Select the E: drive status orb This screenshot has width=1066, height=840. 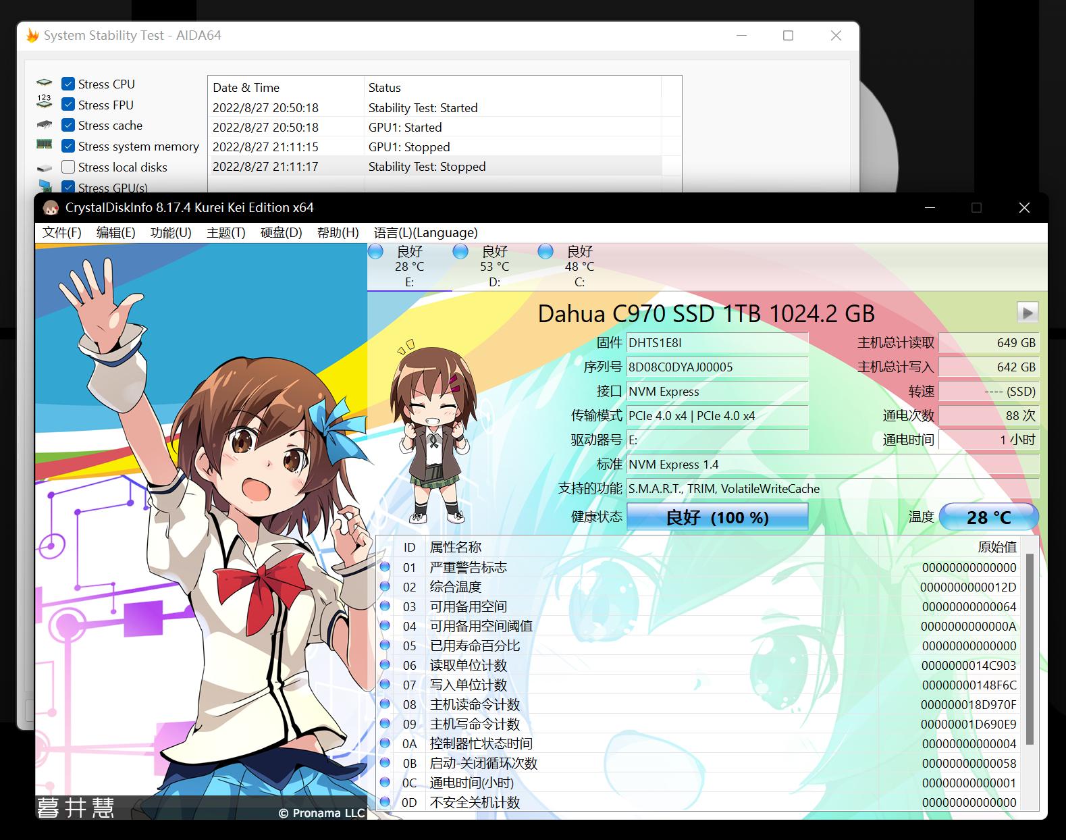376,252
